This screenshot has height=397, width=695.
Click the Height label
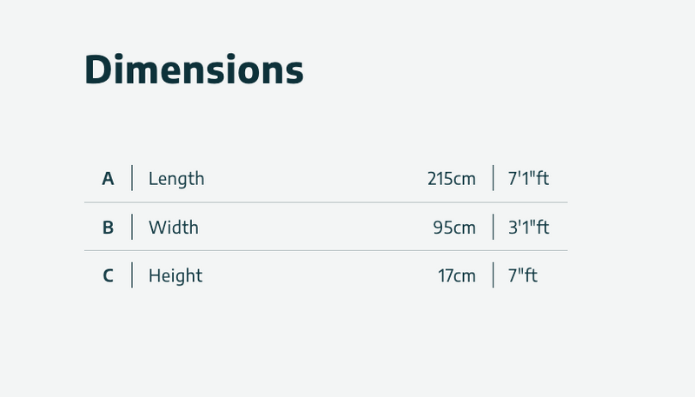pos(175,276)
